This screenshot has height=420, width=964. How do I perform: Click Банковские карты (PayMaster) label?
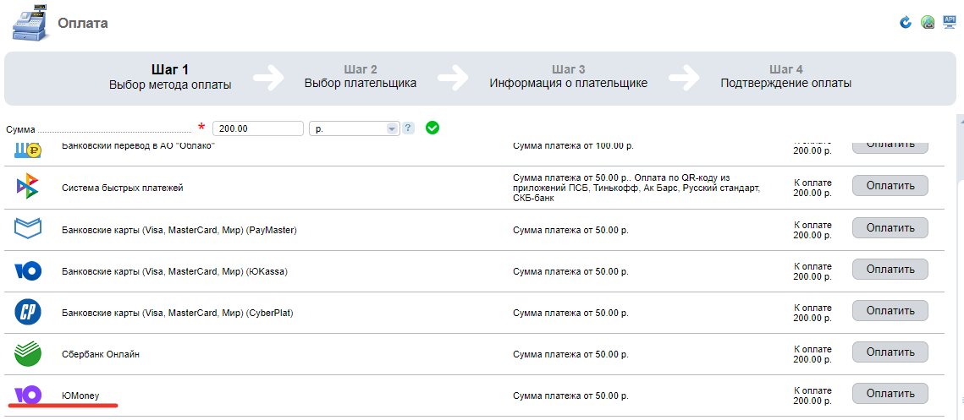pos(179,230)
